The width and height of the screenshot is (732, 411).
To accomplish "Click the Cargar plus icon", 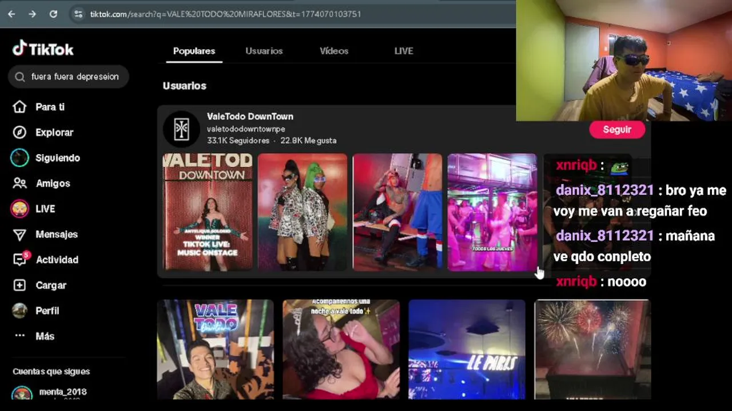I will click(x=19, y=285).
